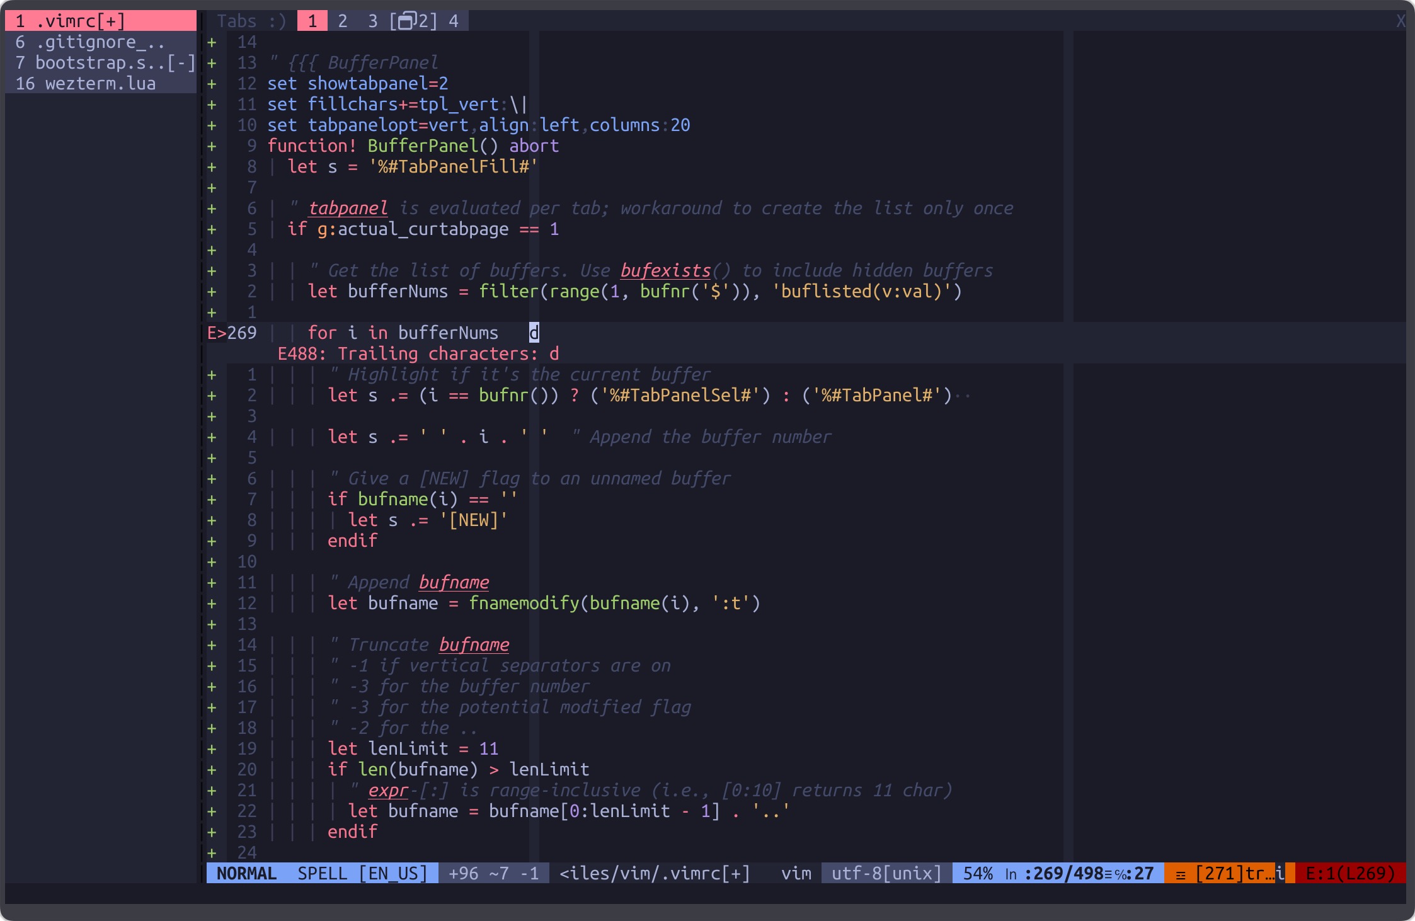1415x921 pixels.
Task: Click the line number icon before :269/498
Action: (1011, 874)
